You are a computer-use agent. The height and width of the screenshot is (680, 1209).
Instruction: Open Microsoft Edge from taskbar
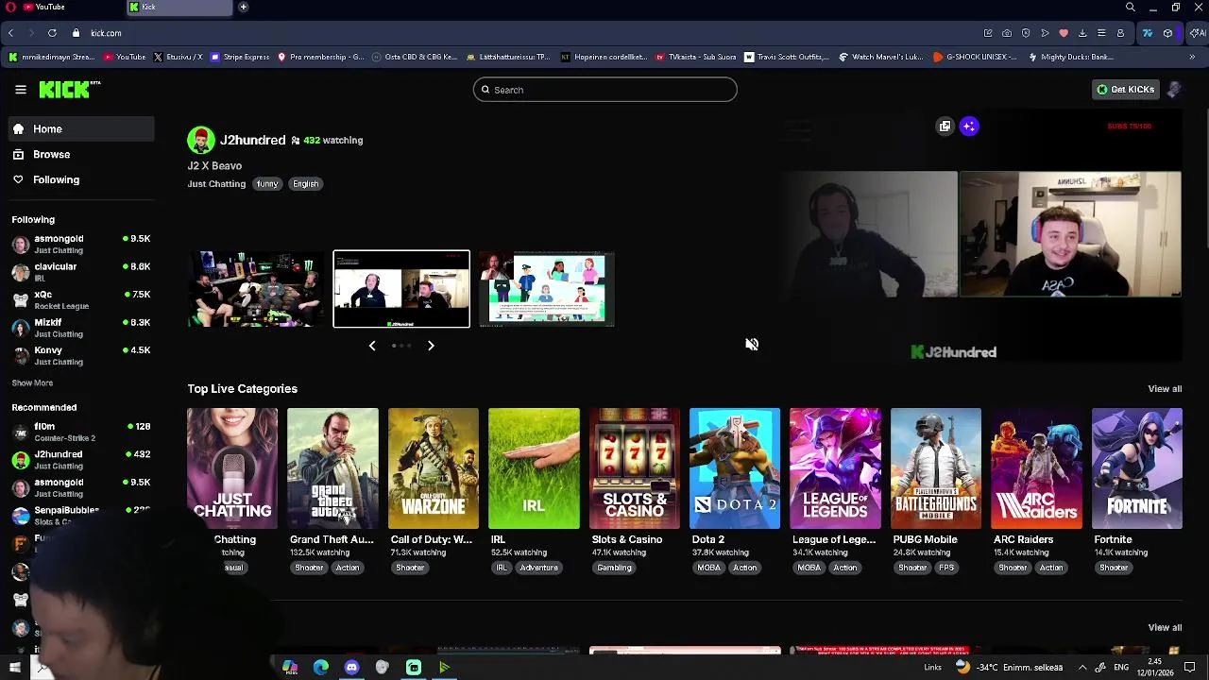(321, 668)
